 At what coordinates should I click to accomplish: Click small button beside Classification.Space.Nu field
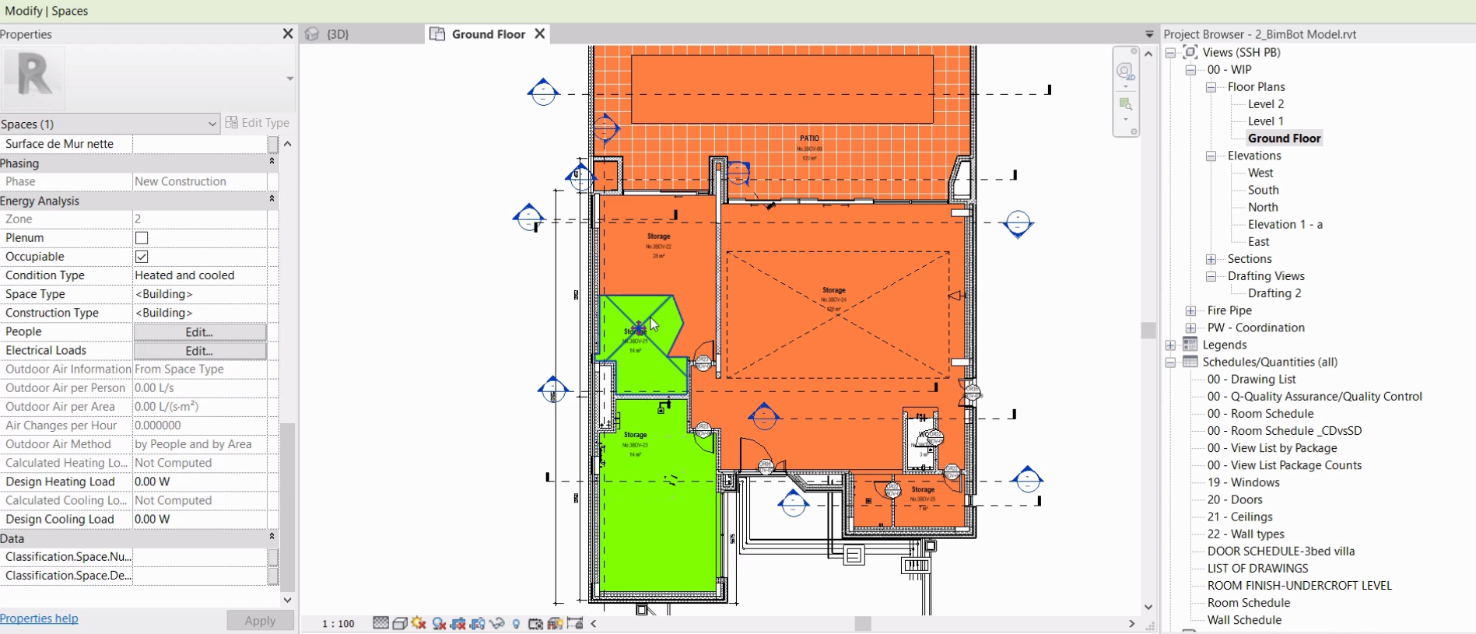pos(273,557)
